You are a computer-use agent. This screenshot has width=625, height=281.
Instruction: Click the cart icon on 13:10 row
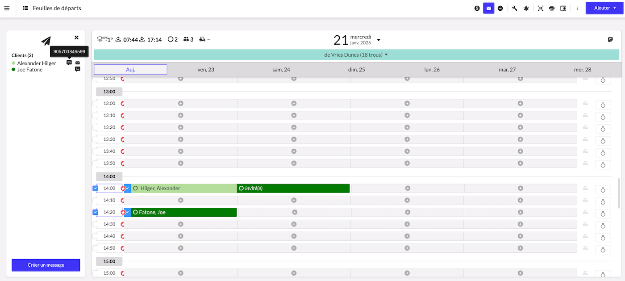(586, 115)
